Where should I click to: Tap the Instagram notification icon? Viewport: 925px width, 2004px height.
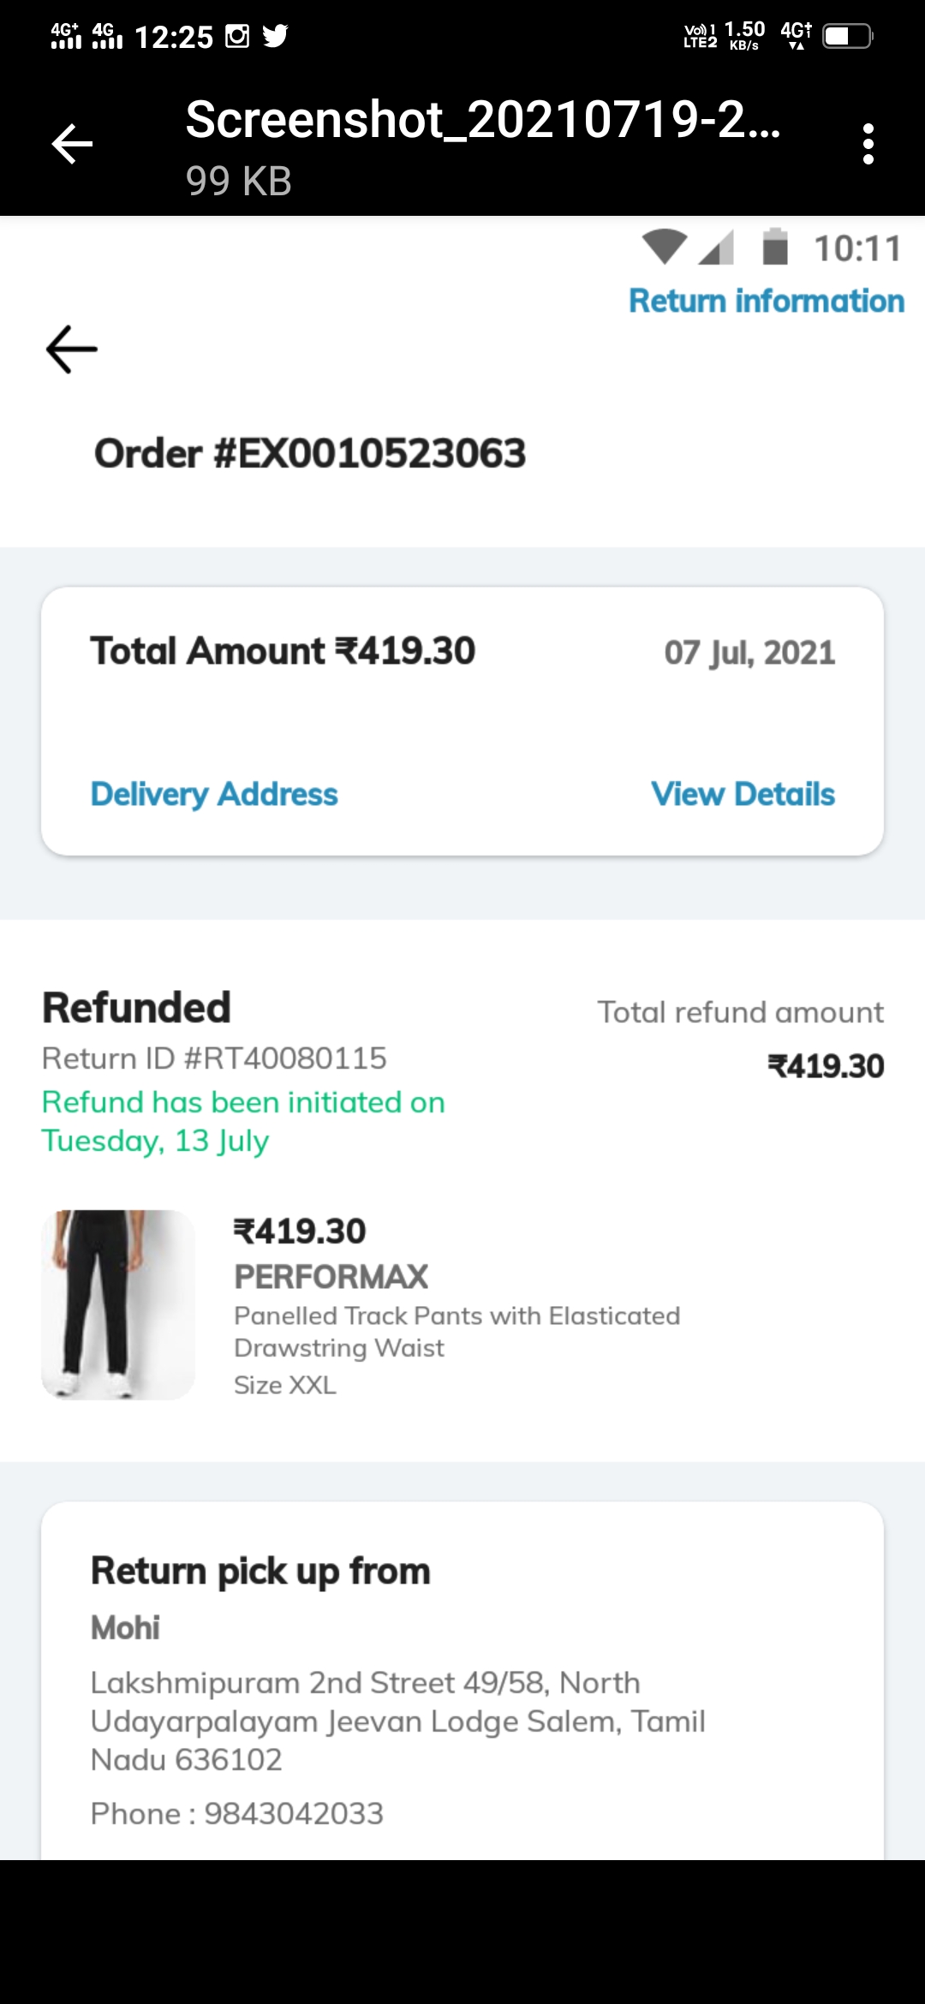(237, 36)
